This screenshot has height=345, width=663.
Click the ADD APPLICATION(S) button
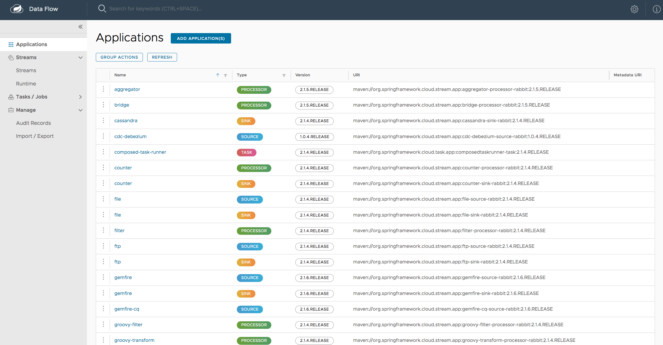201,38
